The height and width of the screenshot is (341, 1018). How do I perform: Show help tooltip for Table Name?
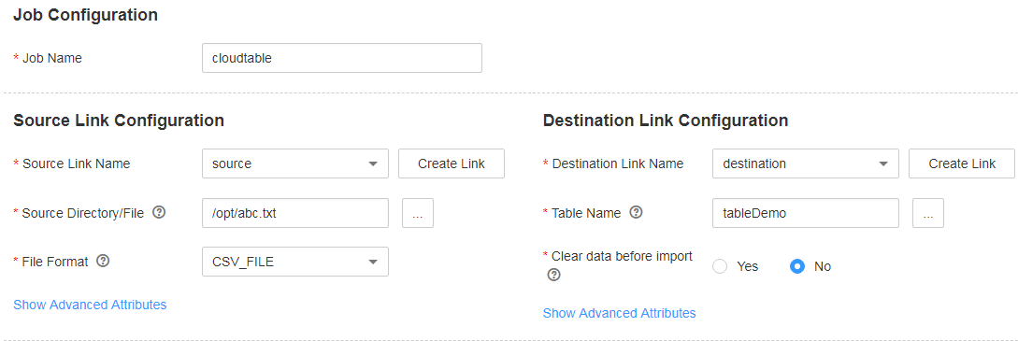(x=637, y=212)
